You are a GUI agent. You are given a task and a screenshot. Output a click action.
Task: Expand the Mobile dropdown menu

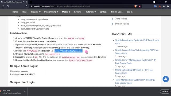(x=66, y=12)
